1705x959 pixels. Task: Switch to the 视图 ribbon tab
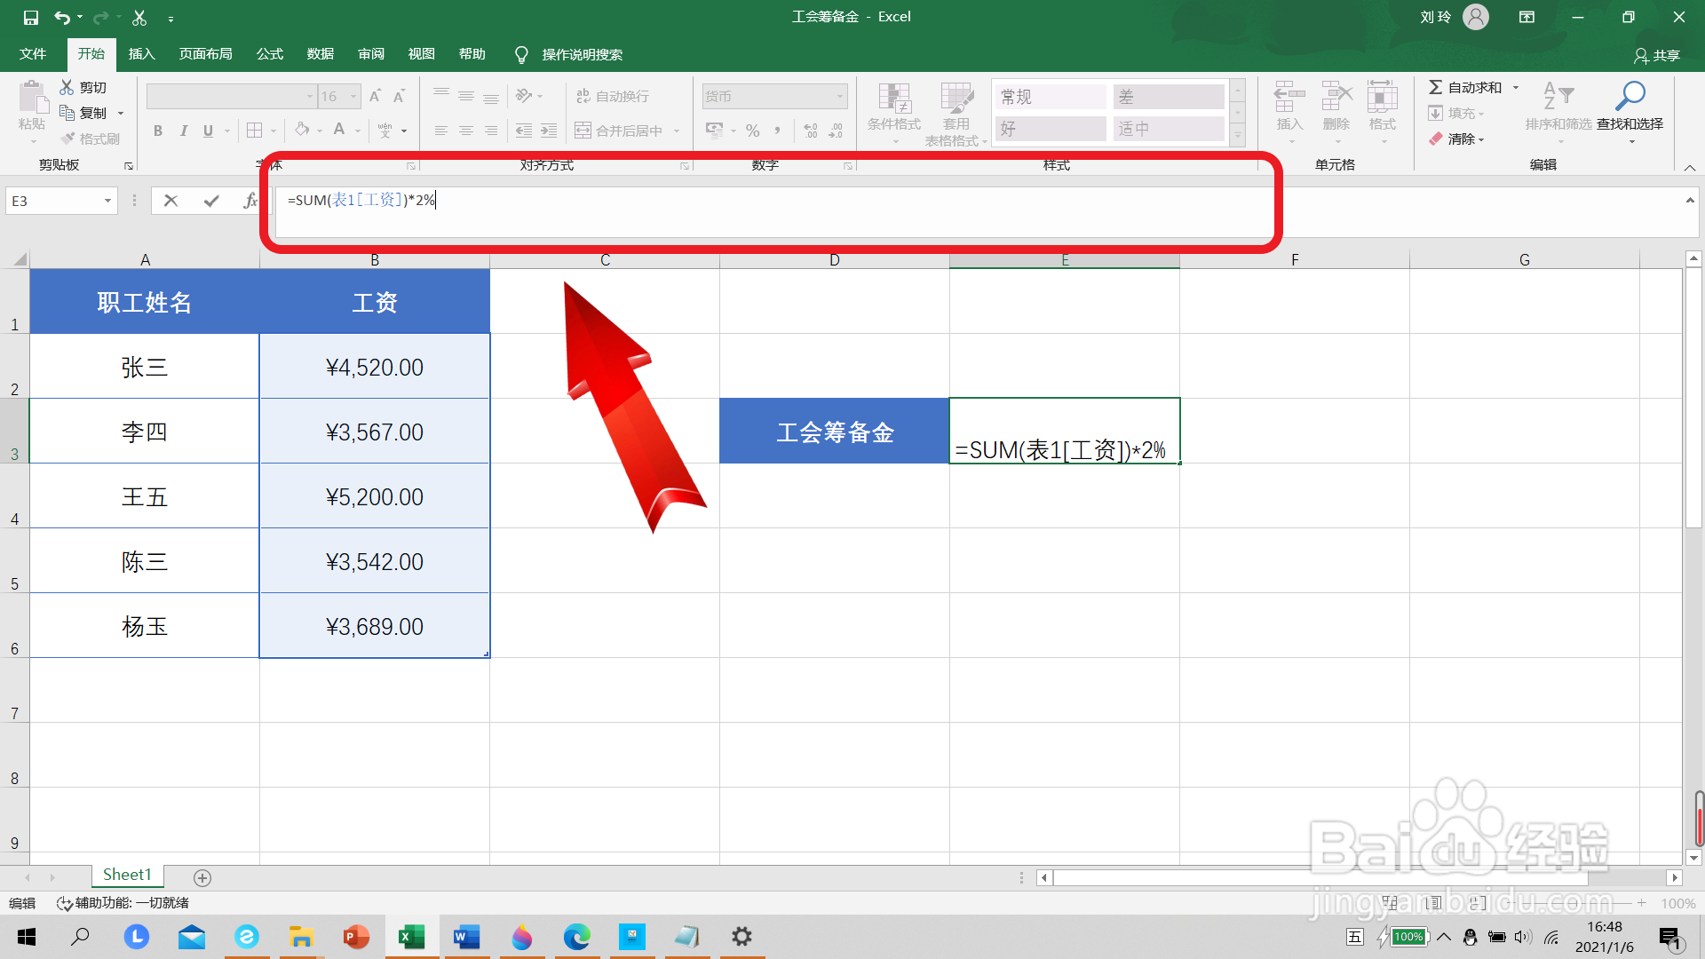[x=421, y=54]
